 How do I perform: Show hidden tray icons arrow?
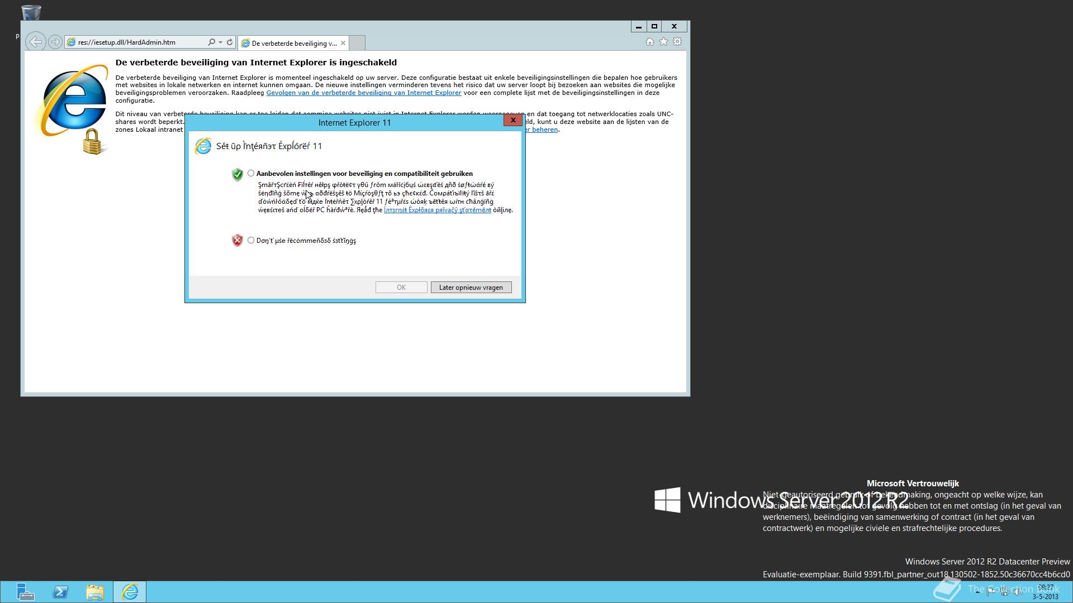tap(977, 592)
